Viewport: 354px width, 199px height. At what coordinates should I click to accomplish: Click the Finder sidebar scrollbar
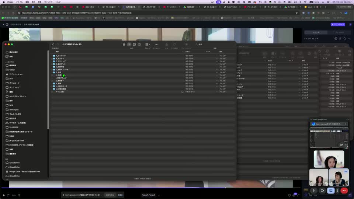[48, 90]
